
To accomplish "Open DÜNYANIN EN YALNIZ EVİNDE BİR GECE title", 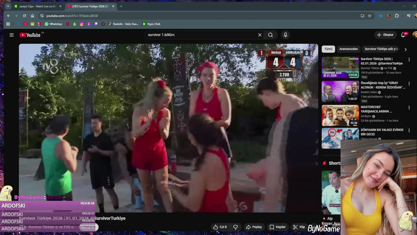I will click(382, 132).
